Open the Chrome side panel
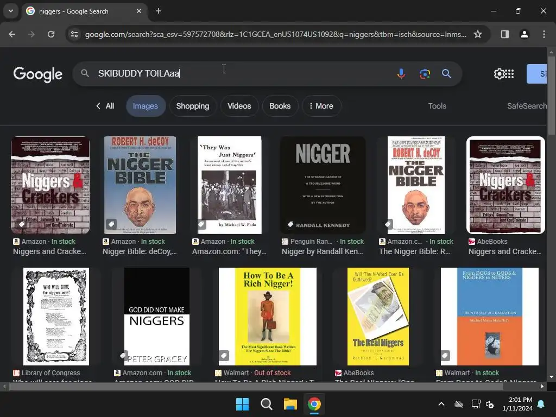Viewport: 556px width, 417px height. (x=505, y=34)
